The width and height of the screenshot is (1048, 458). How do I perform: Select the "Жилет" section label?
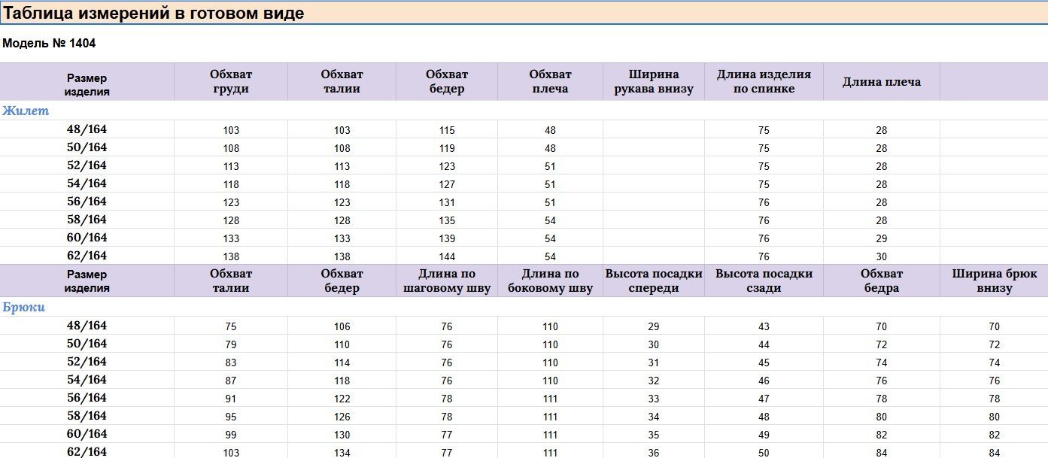pyautogui.click(x=26, y=111)
